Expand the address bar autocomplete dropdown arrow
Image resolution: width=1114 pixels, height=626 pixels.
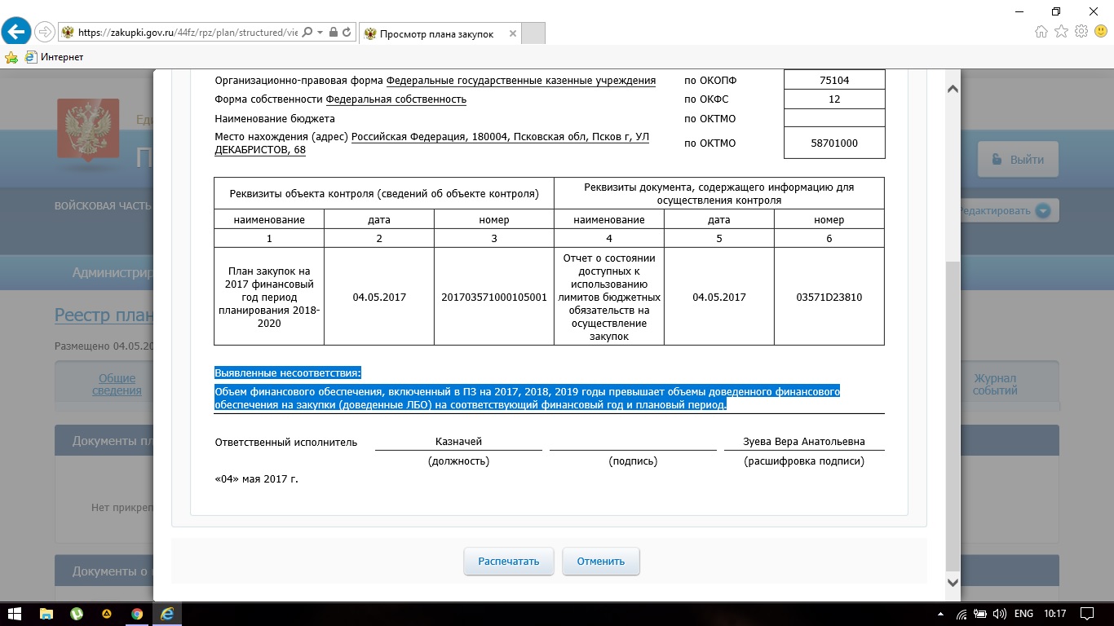[320, 33]
